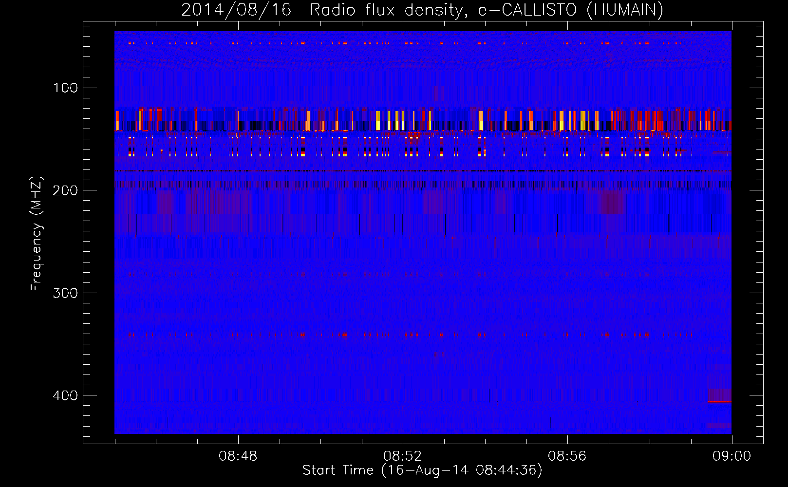This screenshot has width=788, height=487.
Task: Click the 200 frequency tick label
Action: point(65,190)
